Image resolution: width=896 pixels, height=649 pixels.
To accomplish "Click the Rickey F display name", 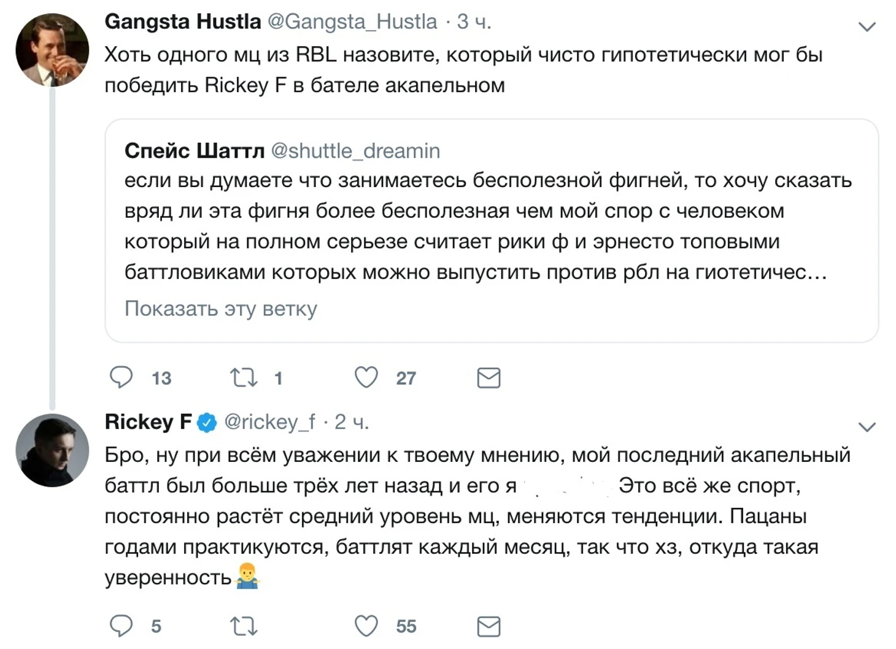I will (148, 422).
